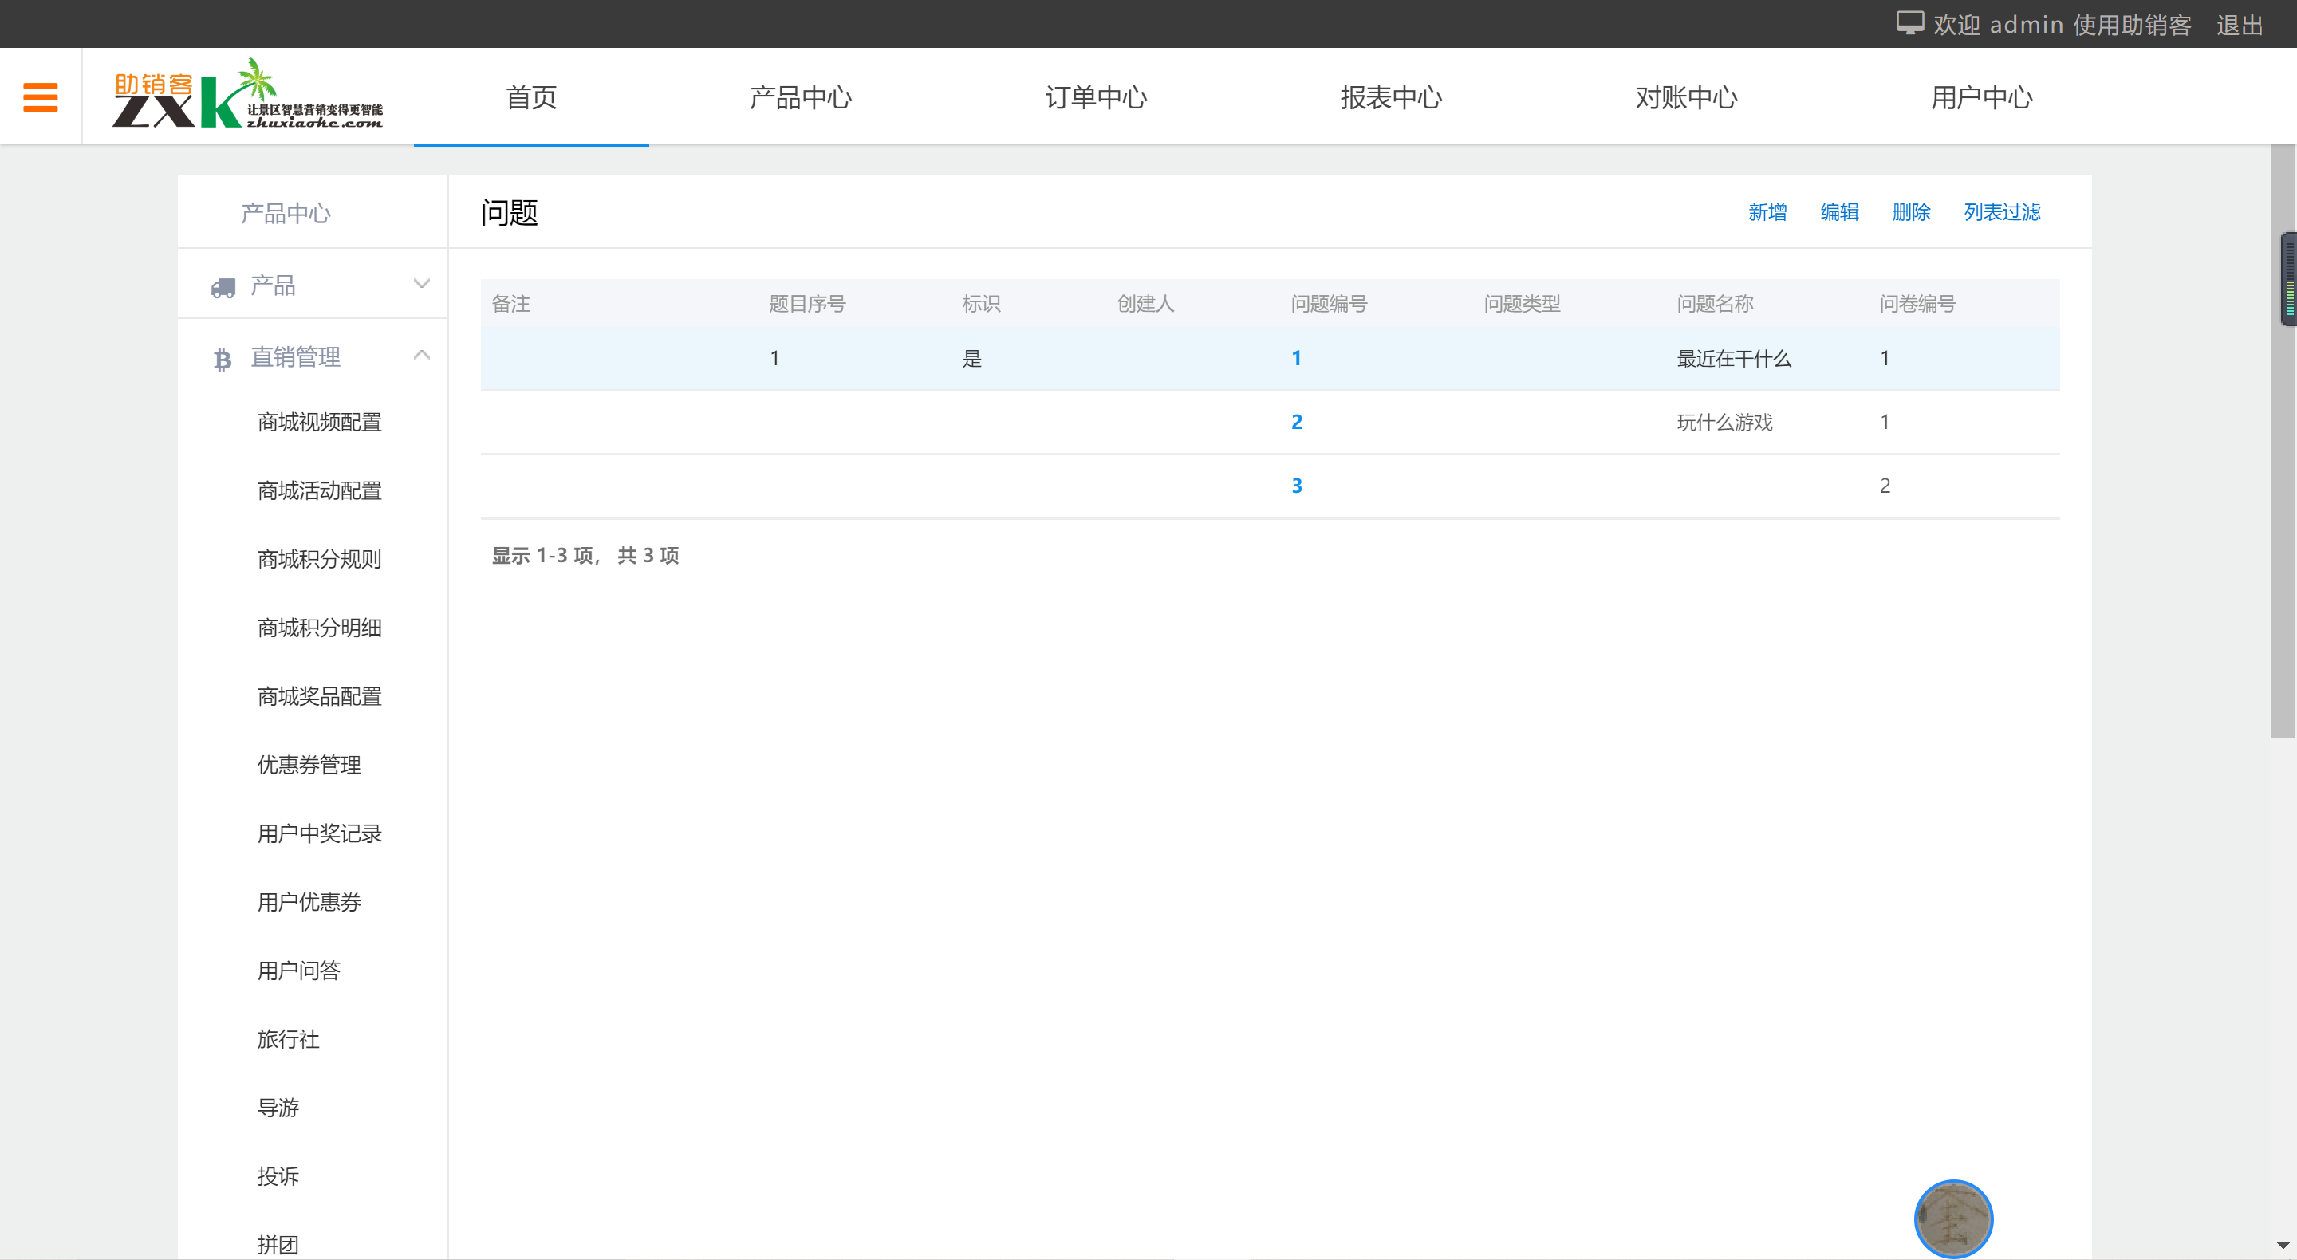The image size is (2297, 1260).
Task: Open 列表过滤 to filter the list
Action: tap(2001, 212)
